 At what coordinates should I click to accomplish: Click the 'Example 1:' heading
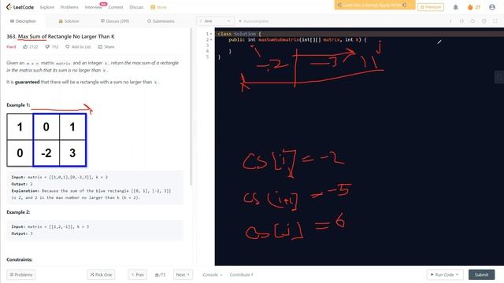[x=18, y=105]
